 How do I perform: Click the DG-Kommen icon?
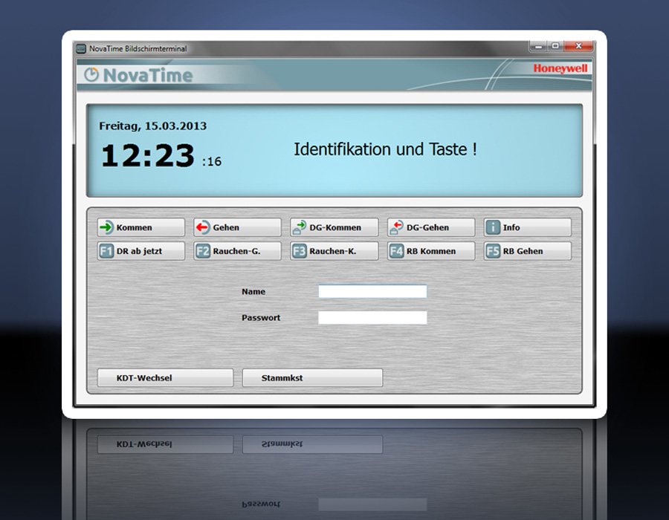(x=300, y=227)
